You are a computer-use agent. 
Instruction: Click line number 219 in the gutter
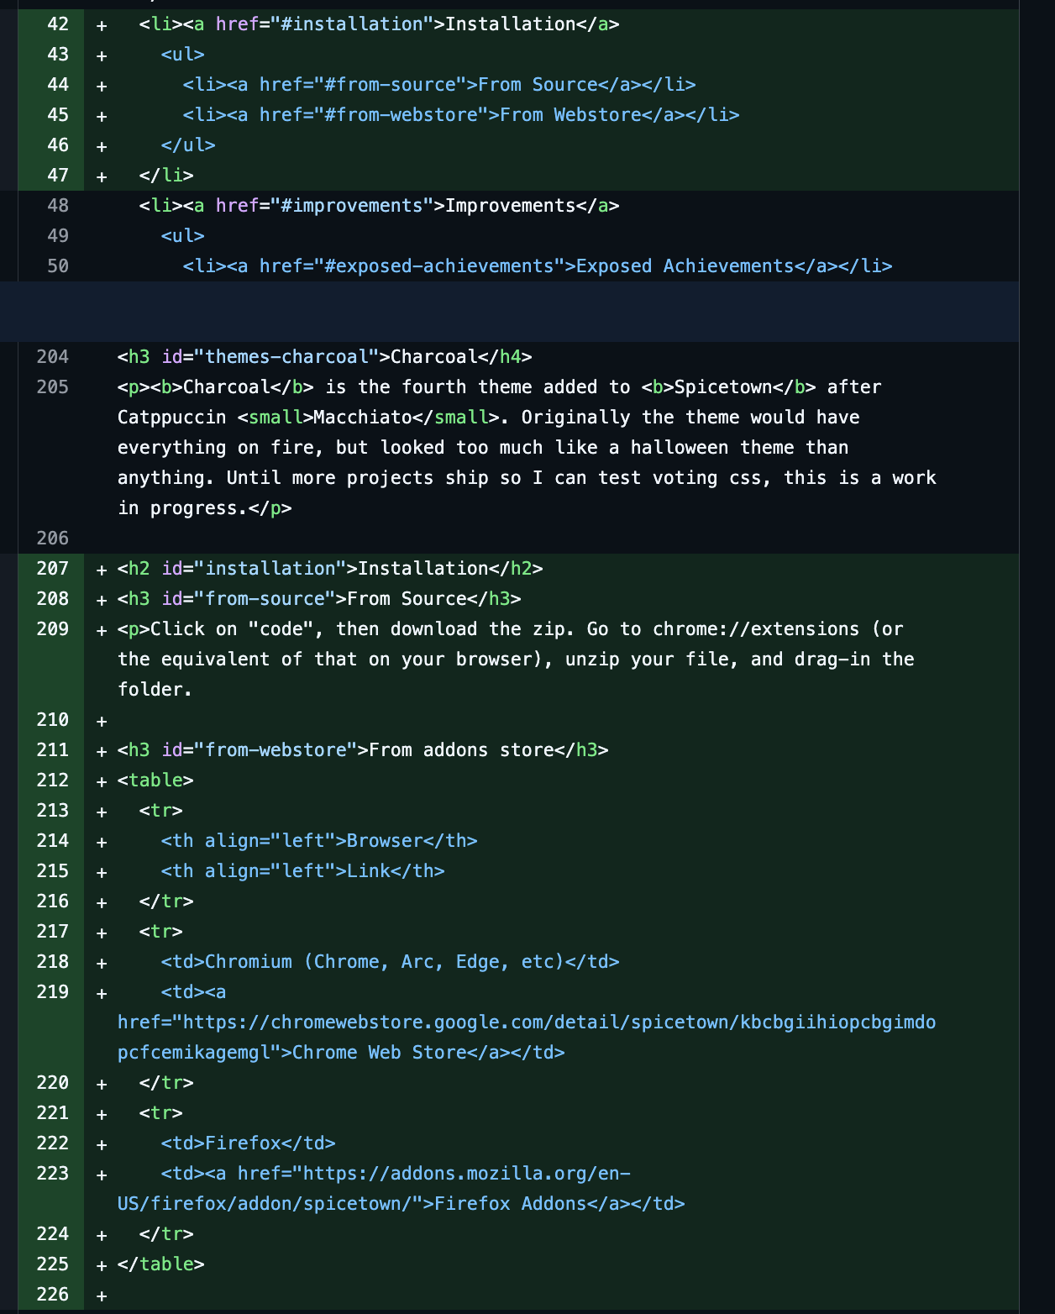(x=53, y=992)
